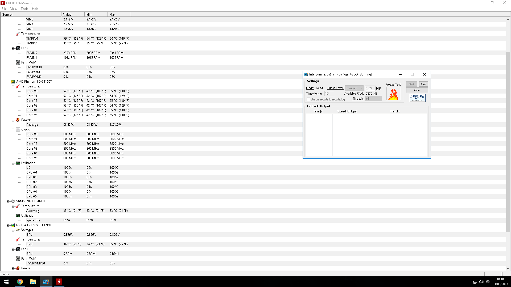Collapse the SAMSUNG HD502HJ node
The height and width of the screenshot is (287, 511).
[8, 201]
